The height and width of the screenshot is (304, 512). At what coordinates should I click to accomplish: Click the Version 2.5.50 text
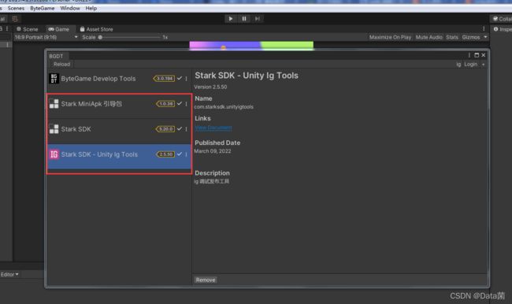[x=210, y=87]
